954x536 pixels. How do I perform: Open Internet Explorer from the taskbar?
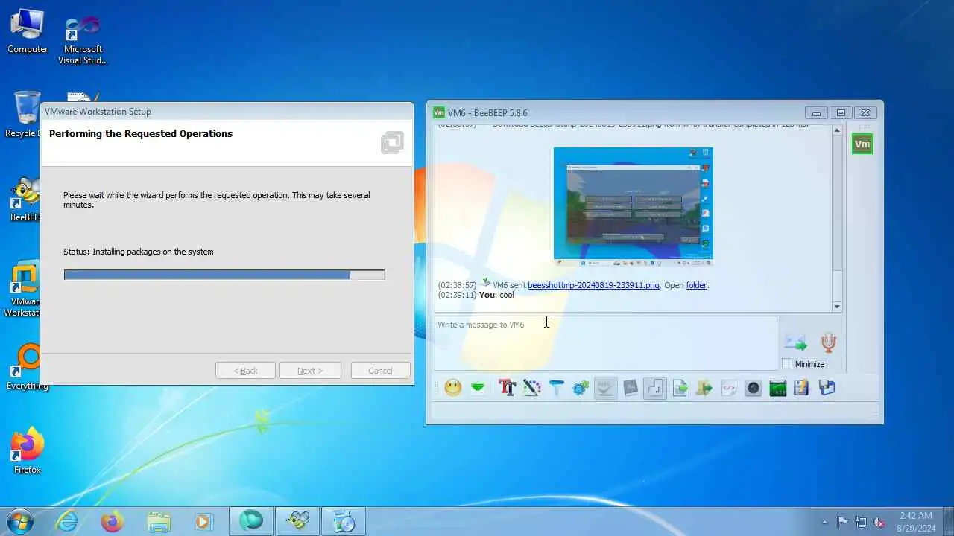[68, 522]
